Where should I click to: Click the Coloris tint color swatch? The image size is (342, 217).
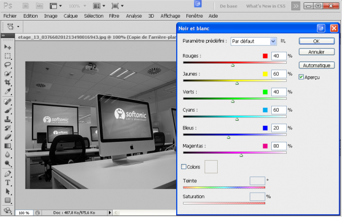coord(211,167)
